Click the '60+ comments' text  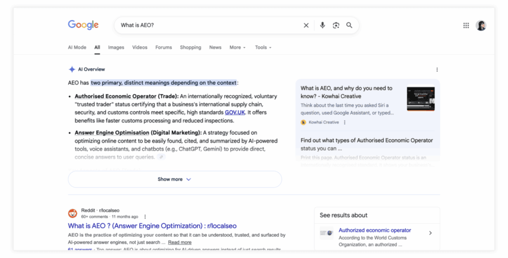94,216
